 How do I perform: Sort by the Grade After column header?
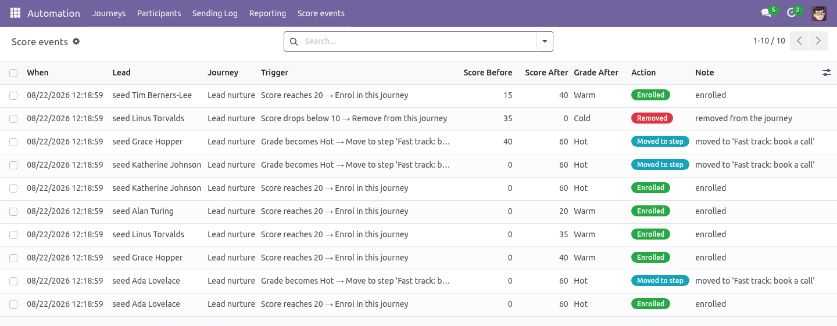coord(596,73)
